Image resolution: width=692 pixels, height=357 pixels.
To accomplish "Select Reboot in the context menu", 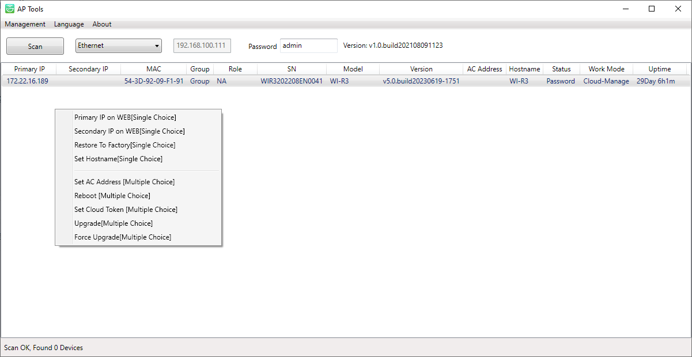I will click(x=112, y=196).
